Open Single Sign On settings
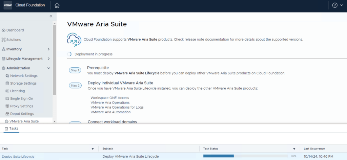This screenshot has width=347, height=160. (21, 98)
